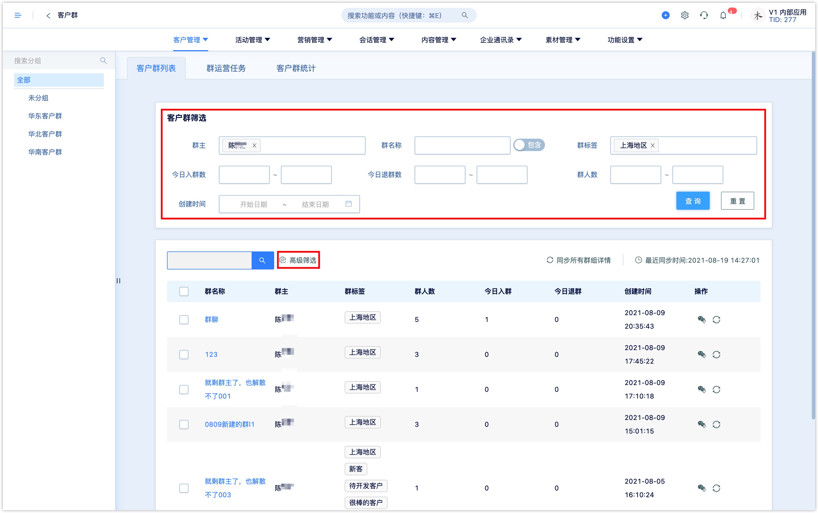Click the 开始日期 start date field

pyautogui.click(x=253, y=204)
